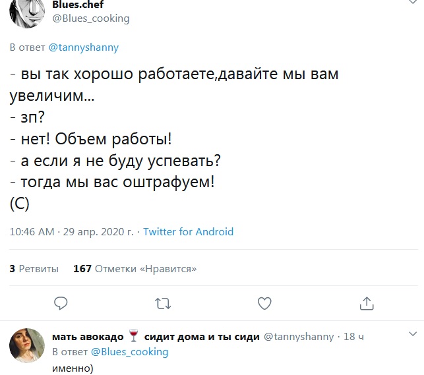Image resolution: width=424 pixels, height=375 pixels.
Task: View the 3 Ретвиты list
Action: (34, 268)
